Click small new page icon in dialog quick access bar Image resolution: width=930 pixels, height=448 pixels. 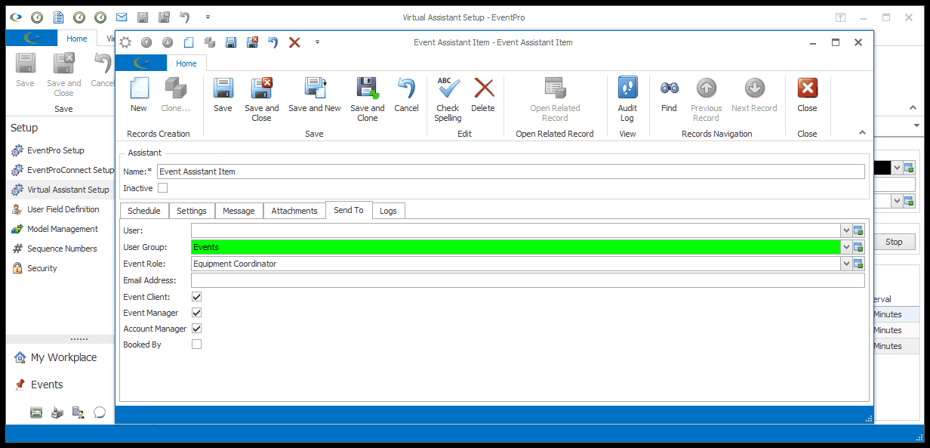coord(189,42)
